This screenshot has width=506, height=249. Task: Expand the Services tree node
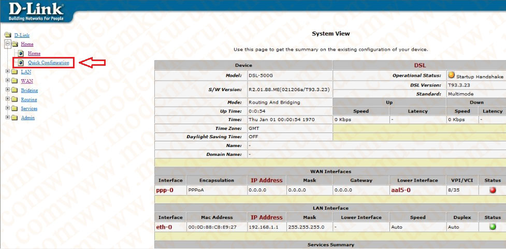pos(8,108)
